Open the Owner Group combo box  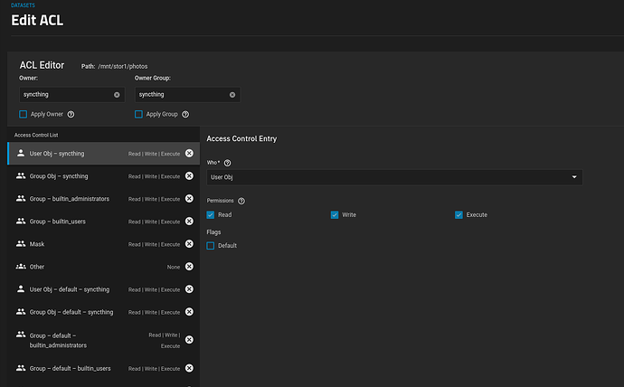[183, 95]
